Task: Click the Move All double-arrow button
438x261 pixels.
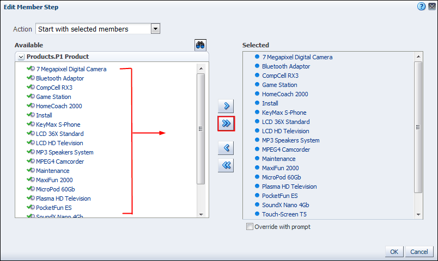Action: tap(226, 123)
